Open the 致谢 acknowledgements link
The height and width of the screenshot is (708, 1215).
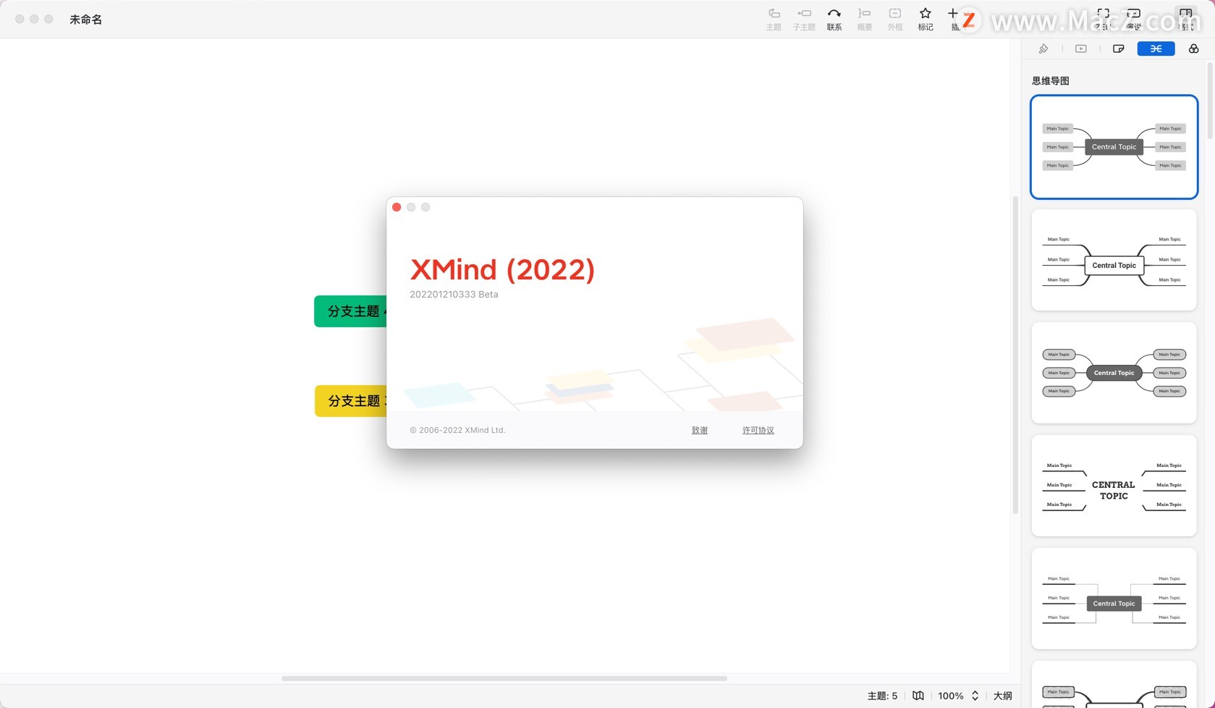(700, 430)
